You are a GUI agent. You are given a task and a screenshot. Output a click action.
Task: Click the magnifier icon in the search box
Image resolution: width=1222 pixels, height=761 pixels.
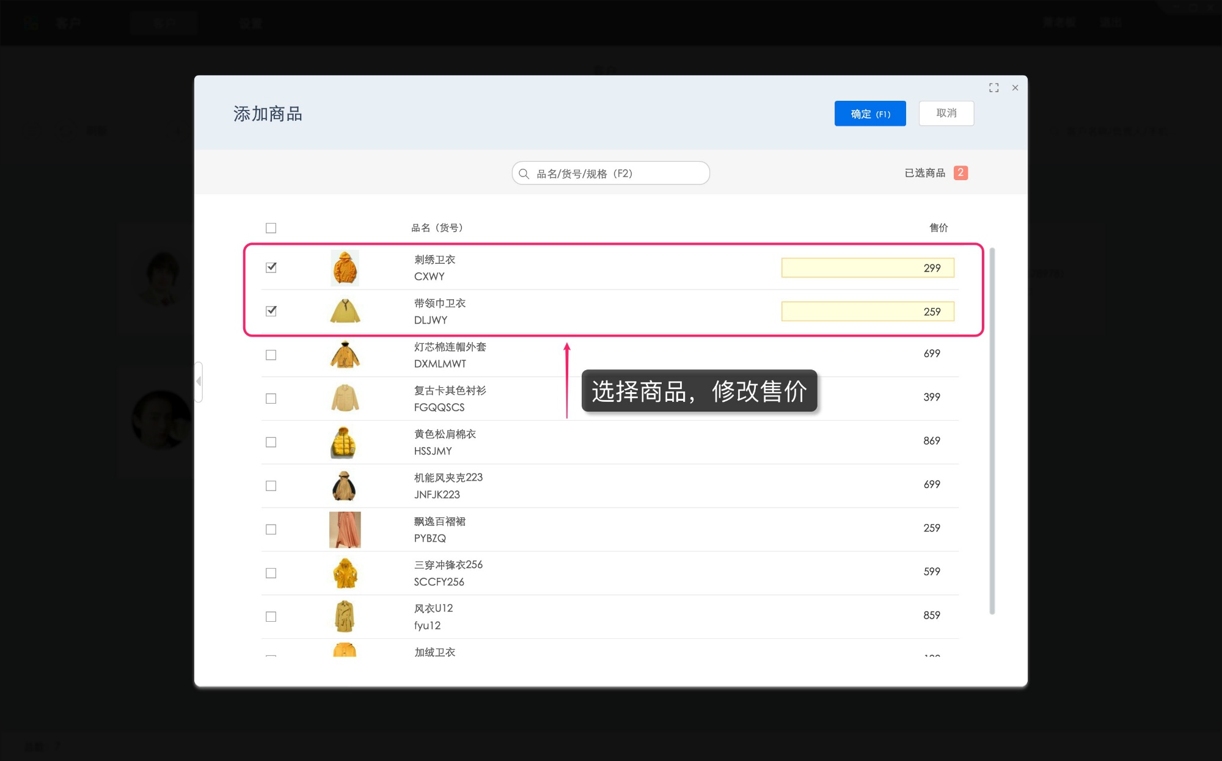tap(524, 173)
